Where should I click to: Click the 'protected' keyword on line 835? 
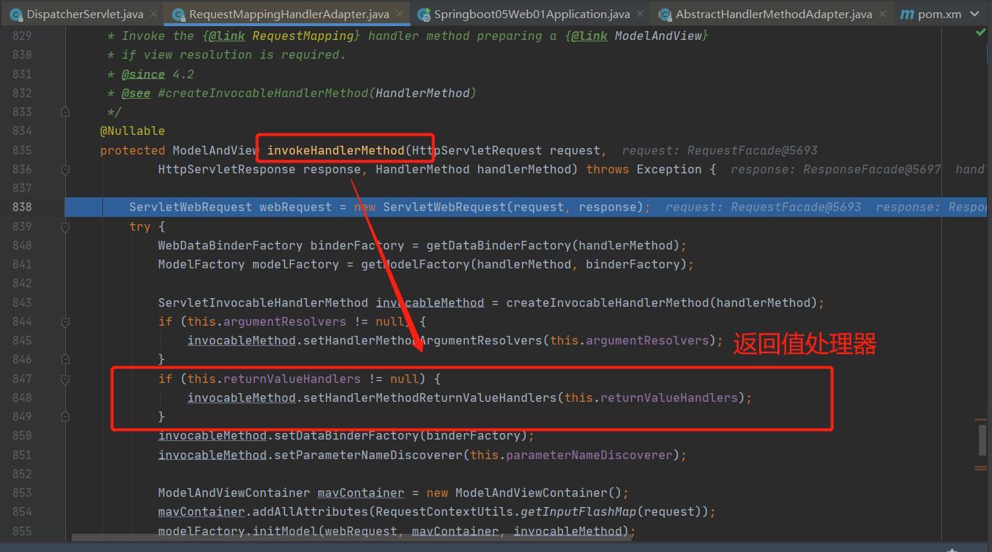pos(133,150)
